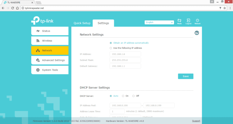Click the site info icon in address bar

coord(23,8)
